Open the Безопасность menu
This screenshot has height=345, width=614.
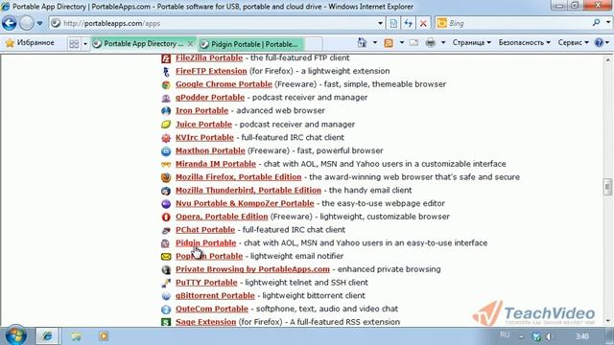(525, 42)
